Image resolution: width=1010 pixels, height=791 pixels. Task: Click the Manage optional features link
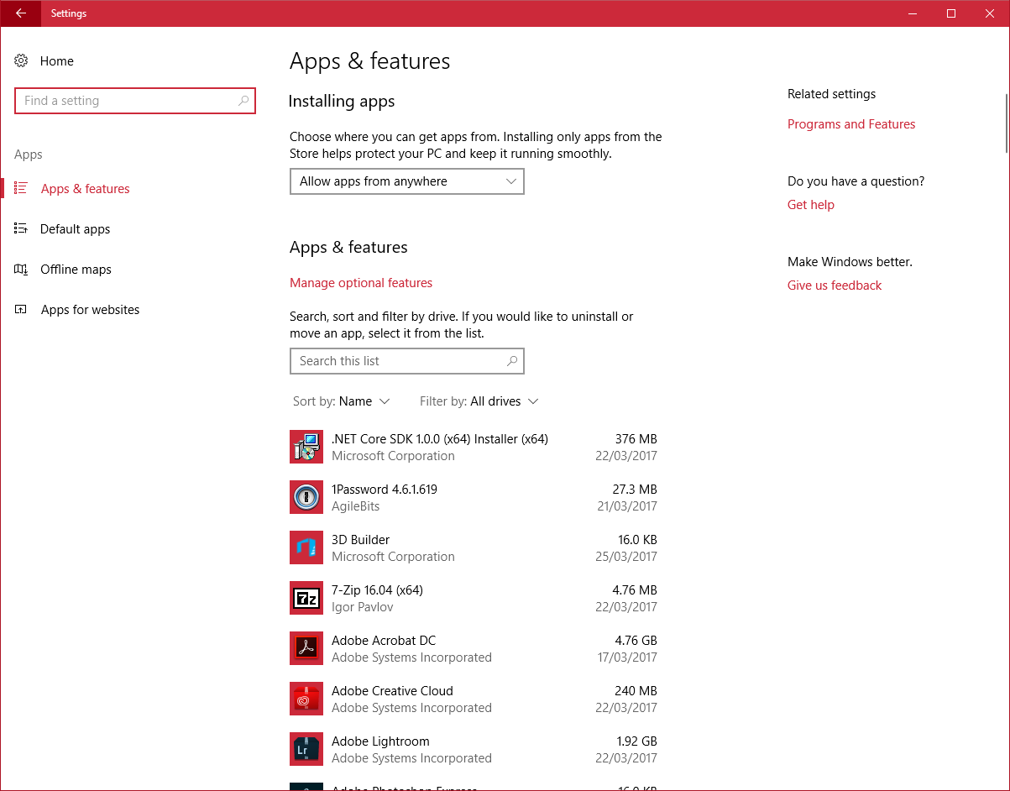pos(361,283)
